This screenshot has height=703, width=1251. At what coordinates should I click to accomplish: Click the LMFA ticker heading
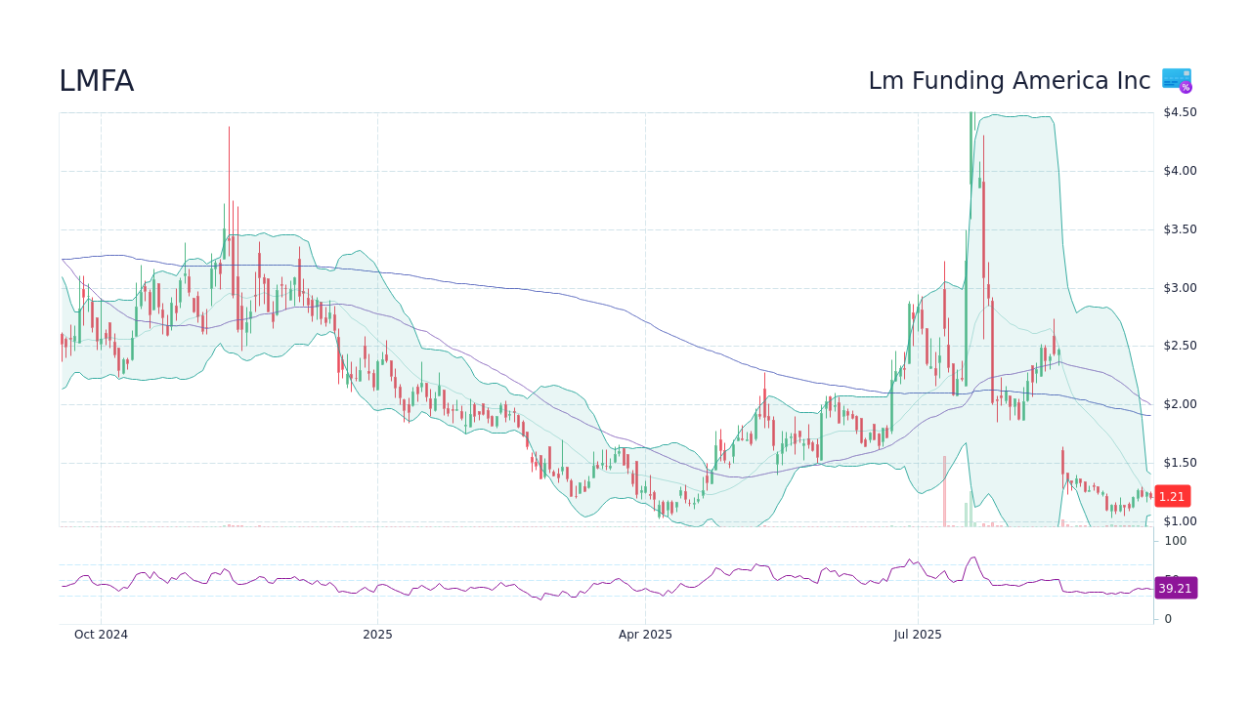(97, 81)
